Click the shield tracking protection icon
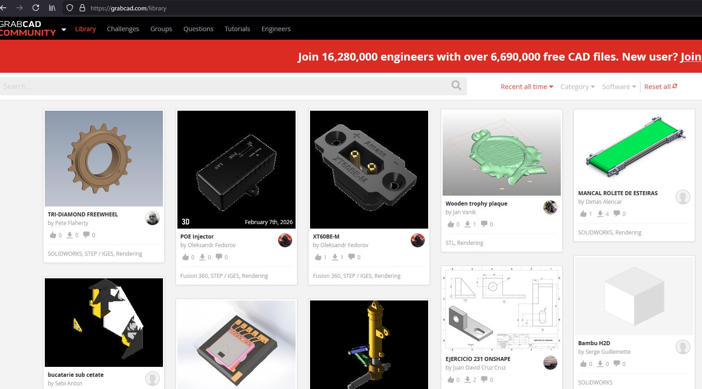The image size is (702, 389). tap(70, 8)
